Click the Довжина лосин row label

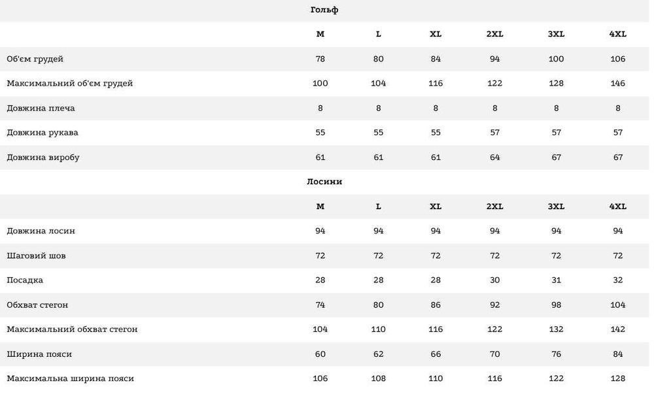[x=41, y=231]
